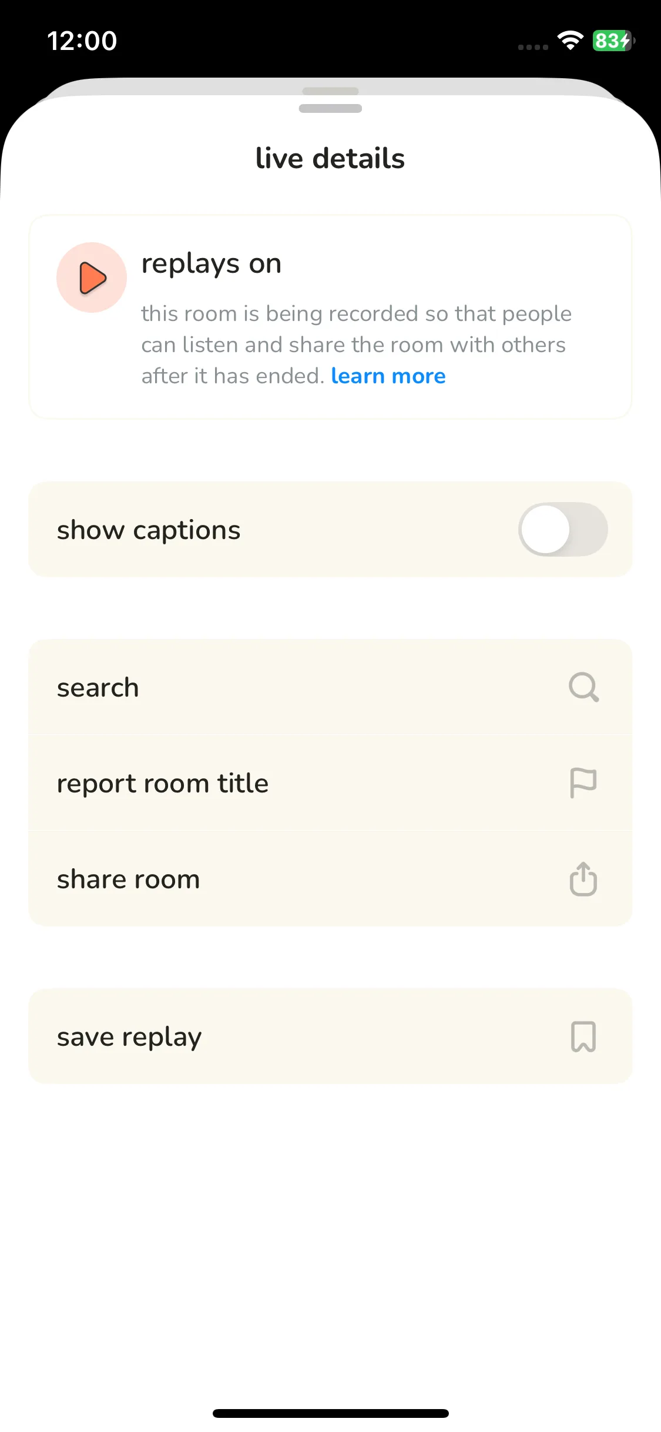The image size is (661, 1432).
Task: Tap the show captions label text
Action: click(x=149, y=530)
